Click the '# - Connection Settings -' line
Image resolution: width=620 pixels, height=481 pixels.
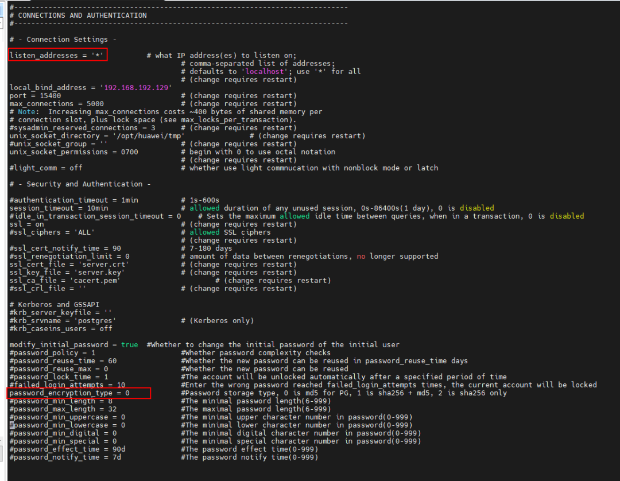63,40
